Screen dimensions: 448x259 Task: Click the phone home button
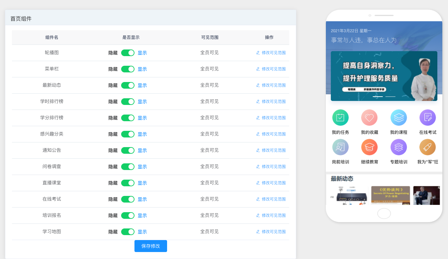pos(384,214)
